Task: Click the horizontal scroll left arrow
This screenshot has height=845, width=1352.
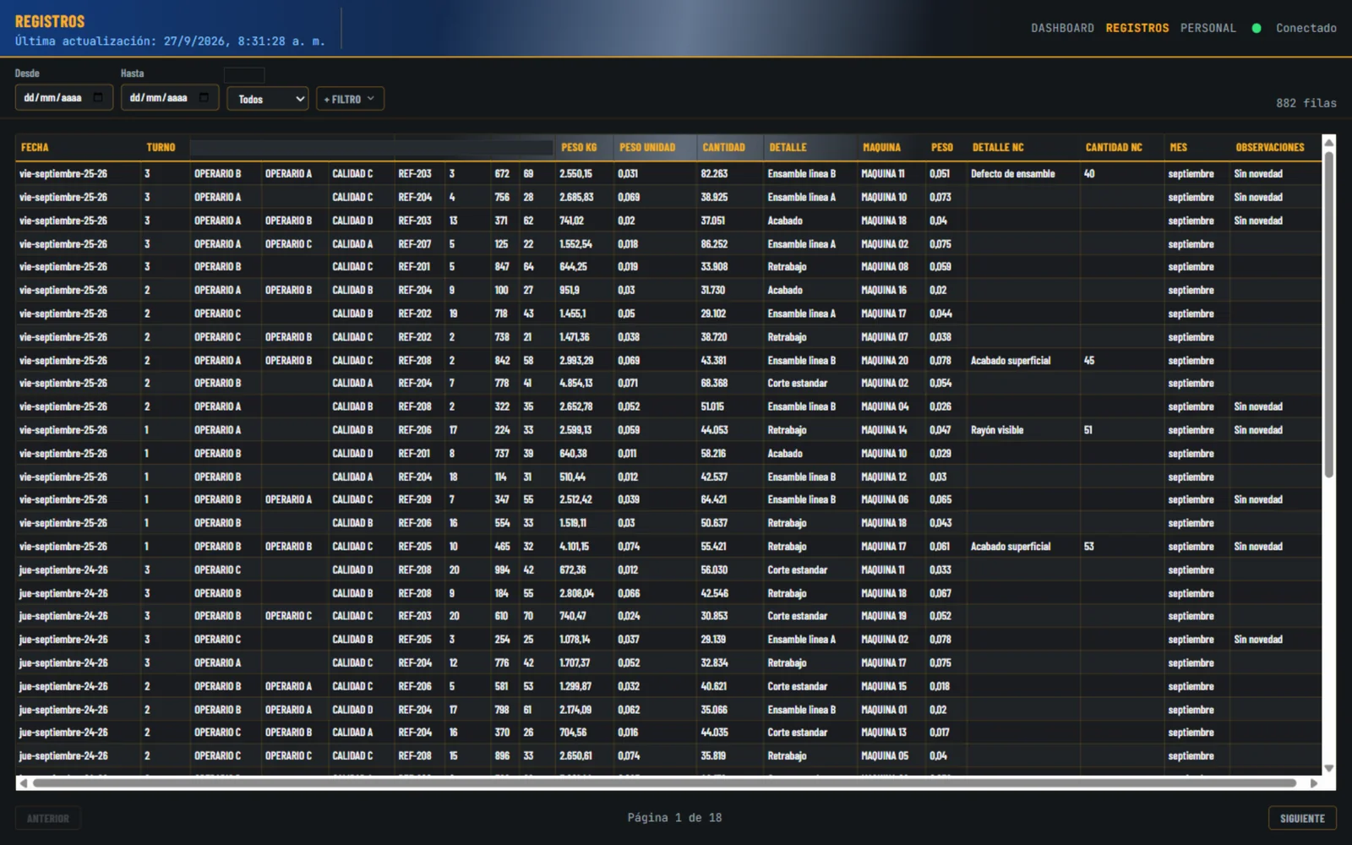Action: tap(23, 783)
